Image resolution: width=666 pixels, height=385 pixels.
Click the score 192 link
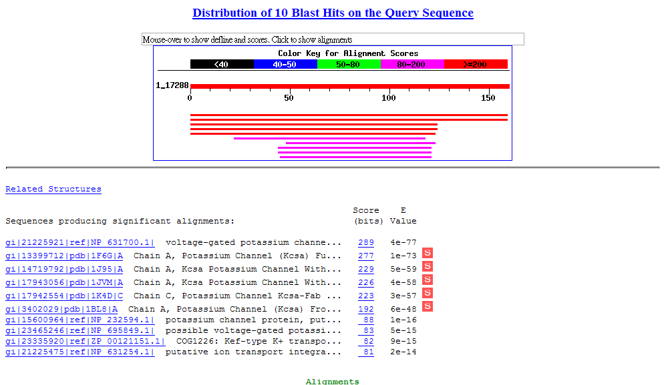point(366,310)
